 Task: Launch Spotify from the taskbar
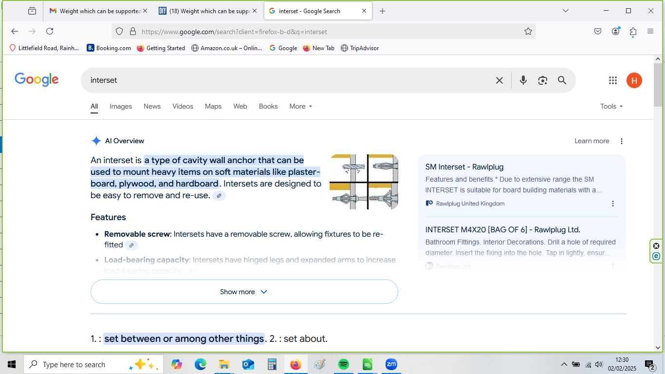344,364
